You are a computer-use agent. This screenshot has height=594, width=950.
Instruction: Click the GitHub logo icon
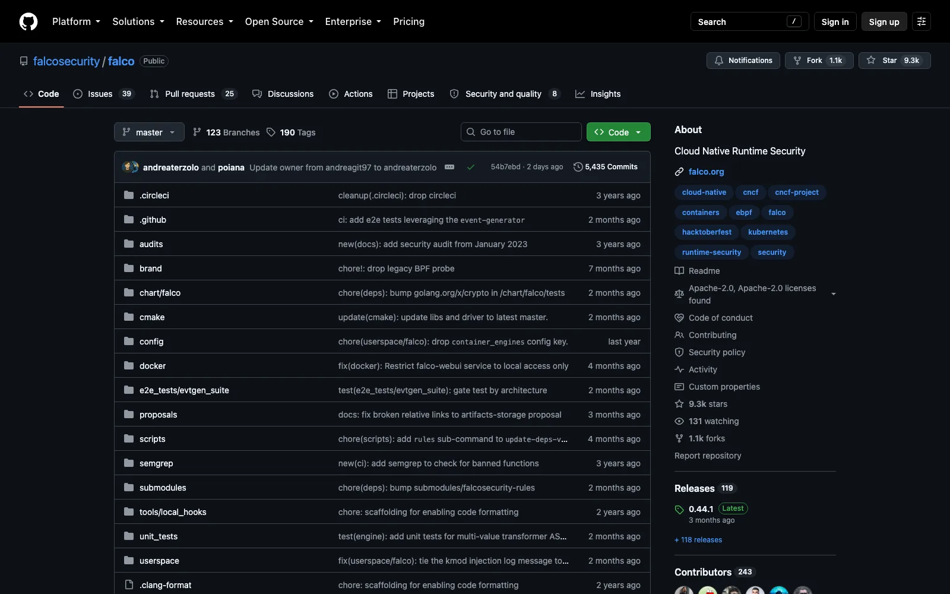pos(28,21)
